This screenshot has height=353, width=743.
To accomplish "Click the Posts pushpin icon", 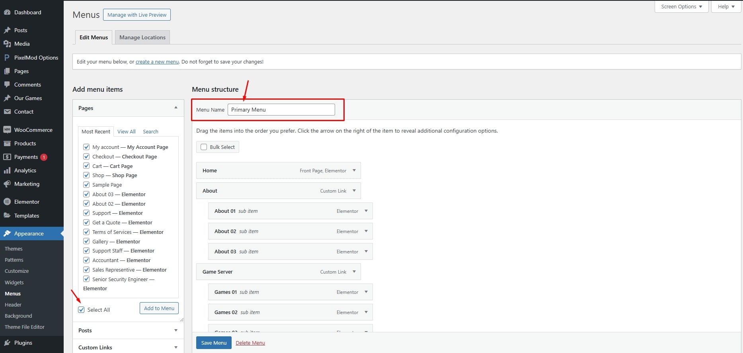I will coord(7,30).
